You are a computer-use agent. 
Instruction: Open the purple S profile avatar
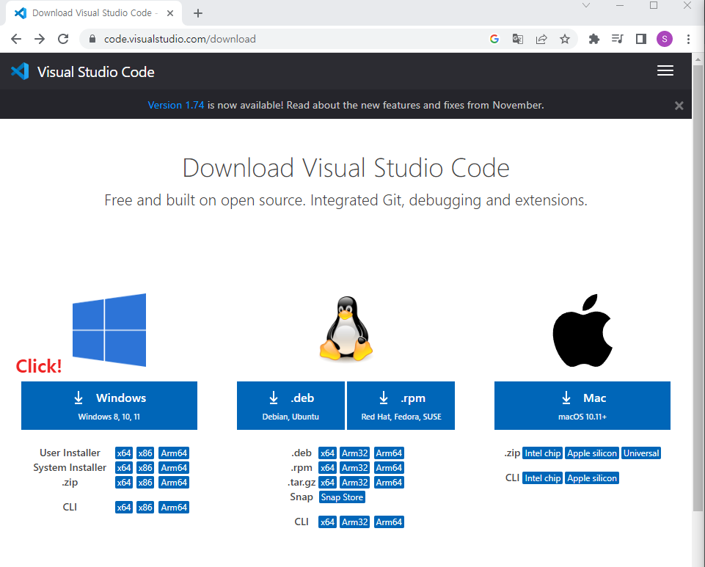pyautogui.click(x=665, y=39)
